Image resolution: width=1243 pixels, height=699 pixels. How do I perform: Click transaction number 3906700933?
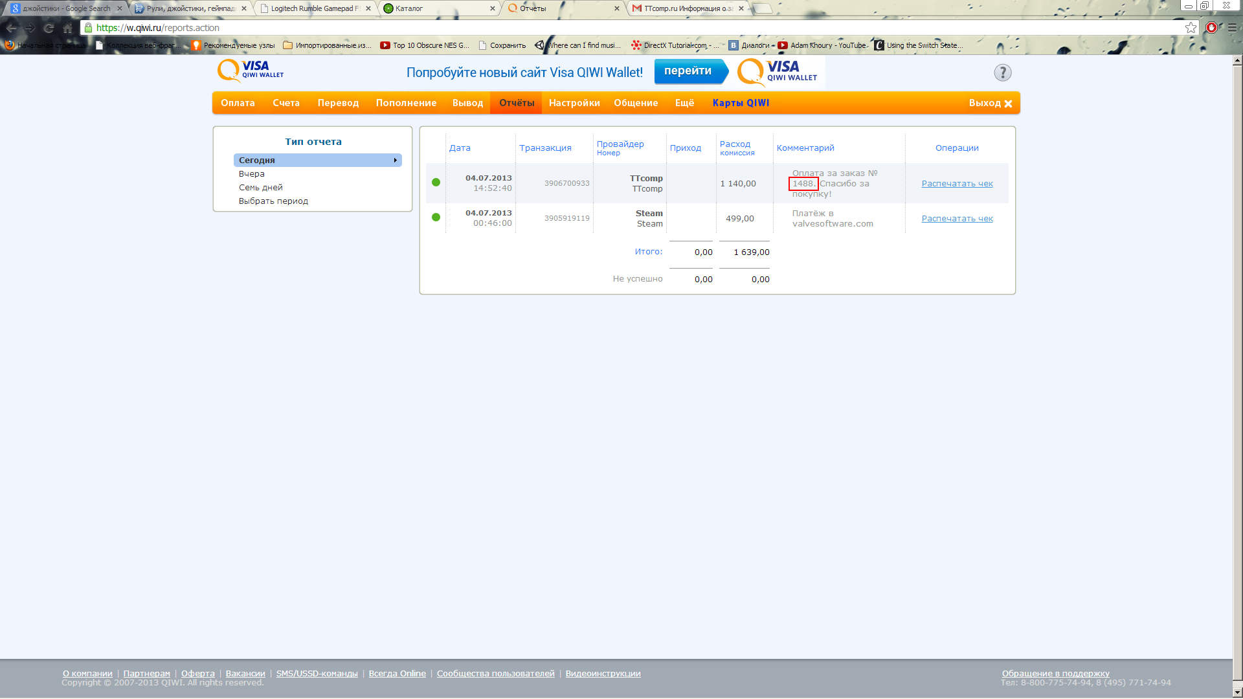point(566,183)
